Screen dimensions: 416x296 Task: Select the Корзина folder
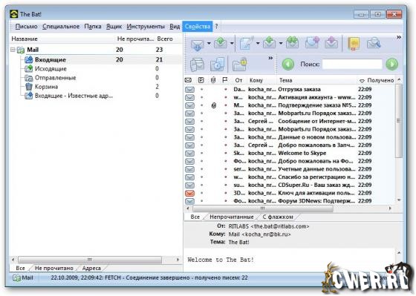click(x=46, y=87)
